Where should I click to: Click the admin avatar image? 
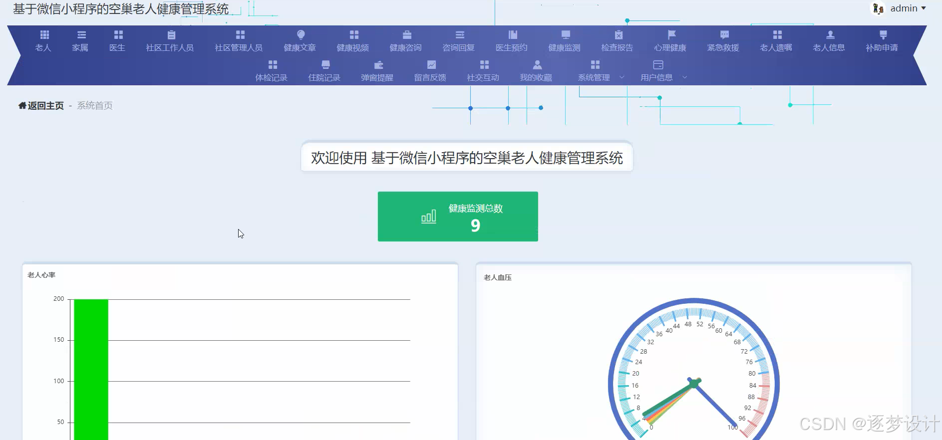pos(878,8)
